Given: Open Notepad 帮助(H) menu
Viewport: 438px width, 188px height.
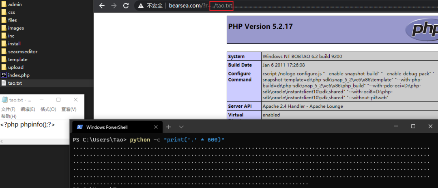Looking at the screenshot, I should coord(9,116).
